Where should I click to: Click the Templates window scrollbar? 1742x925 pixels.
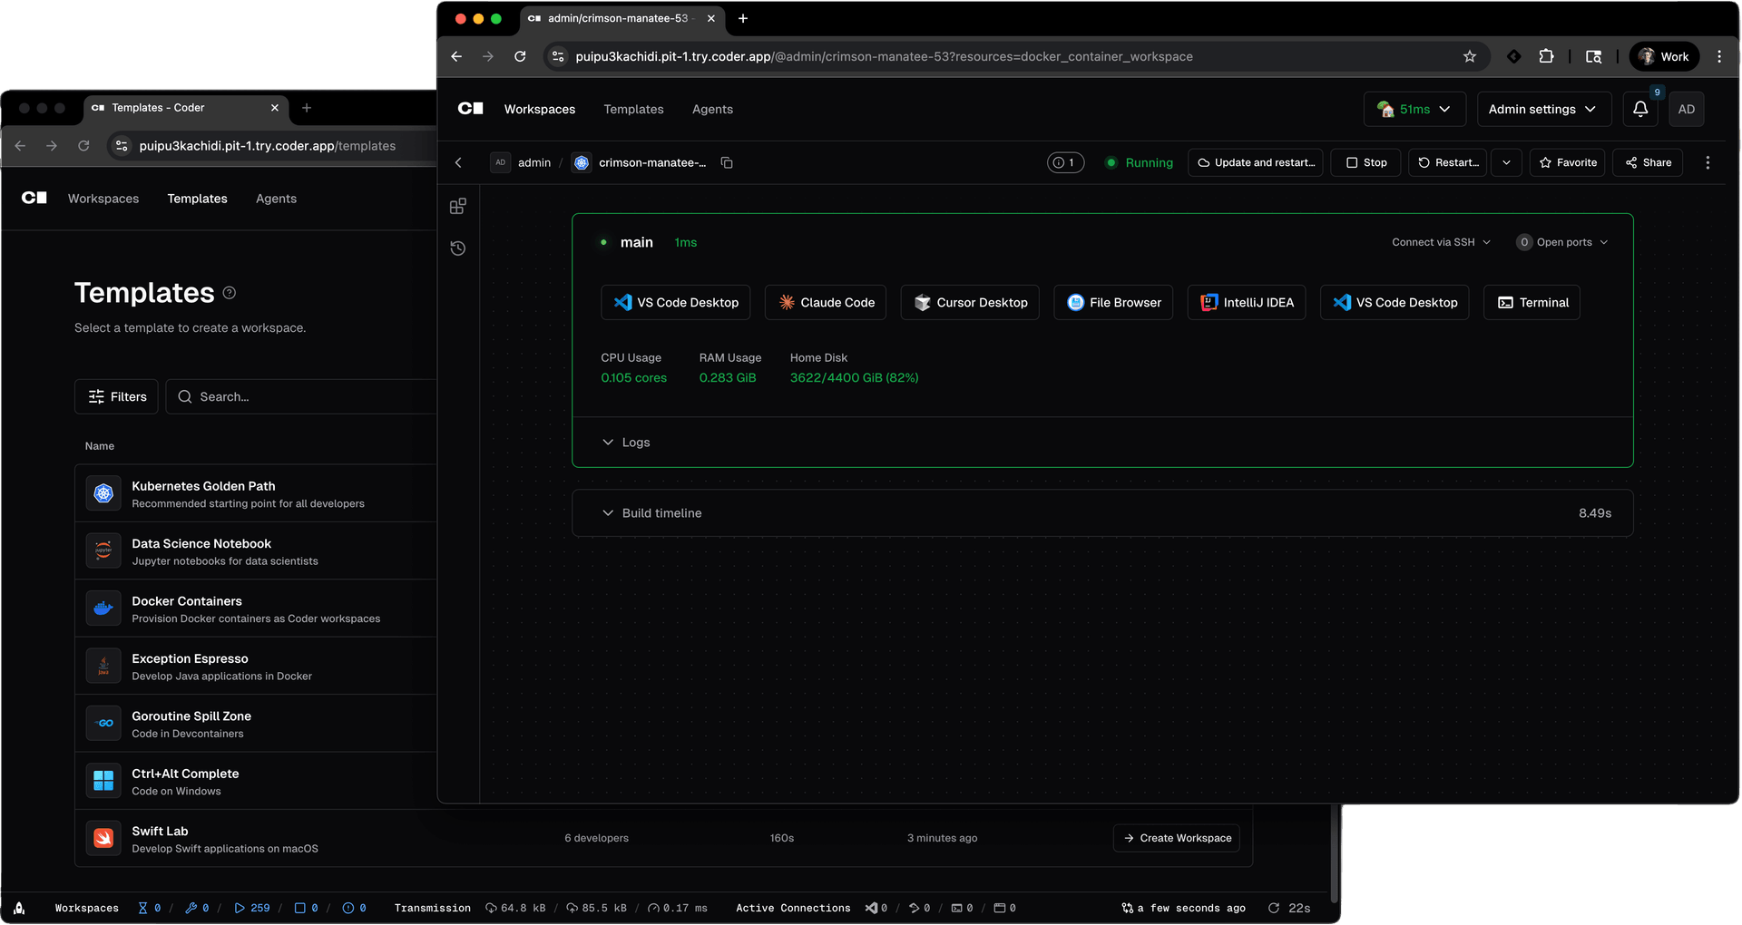1334,852
